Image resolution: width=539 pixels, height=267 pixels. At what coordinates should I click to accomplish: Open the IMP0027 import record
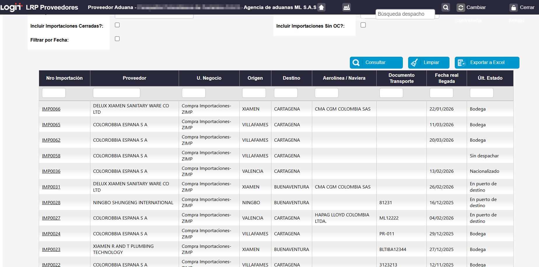tap(51, 218)
